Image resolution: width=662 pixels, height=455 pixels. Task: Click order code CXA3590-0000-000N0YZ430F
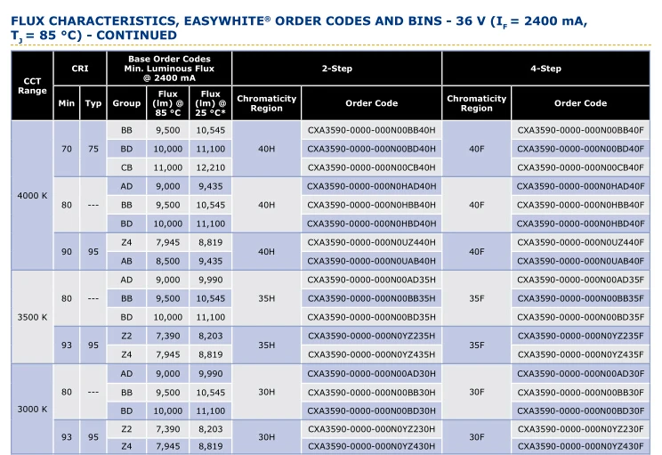click(580, 445)
